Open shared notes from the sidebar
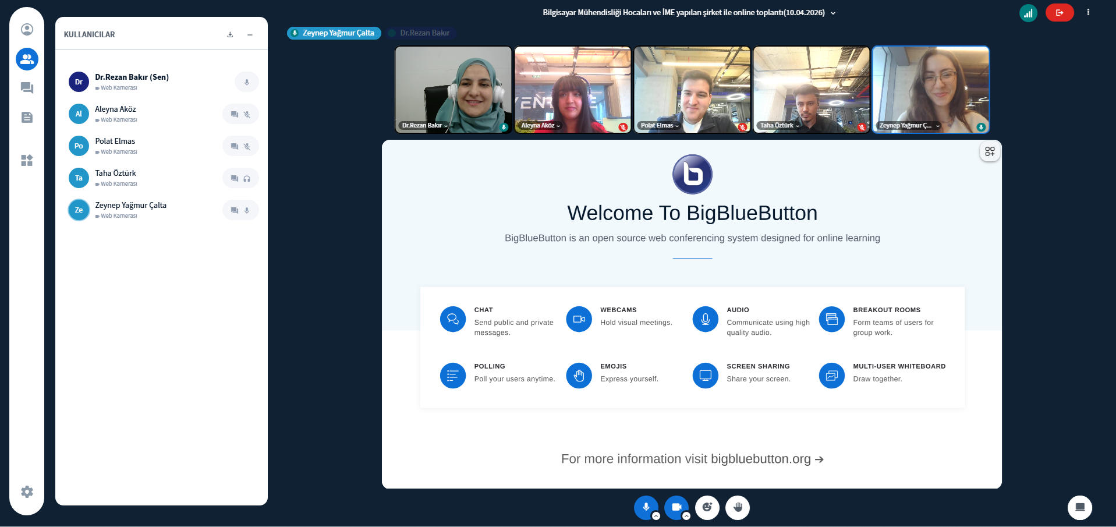 27,118
